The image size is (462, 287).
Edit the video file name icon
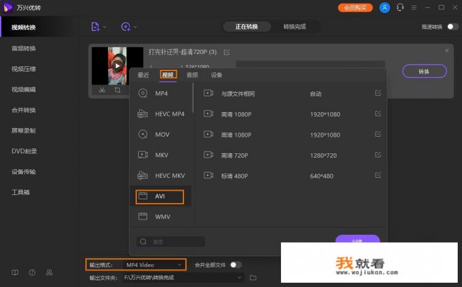tap(226, 52)
